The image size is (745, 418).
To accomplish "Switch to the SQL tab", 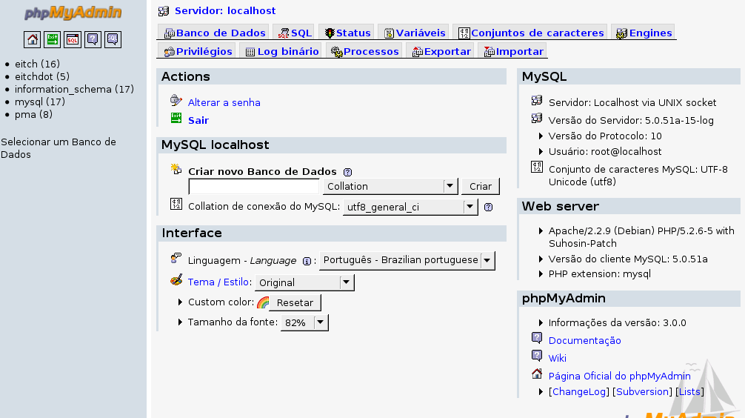I will coord(295,33).
